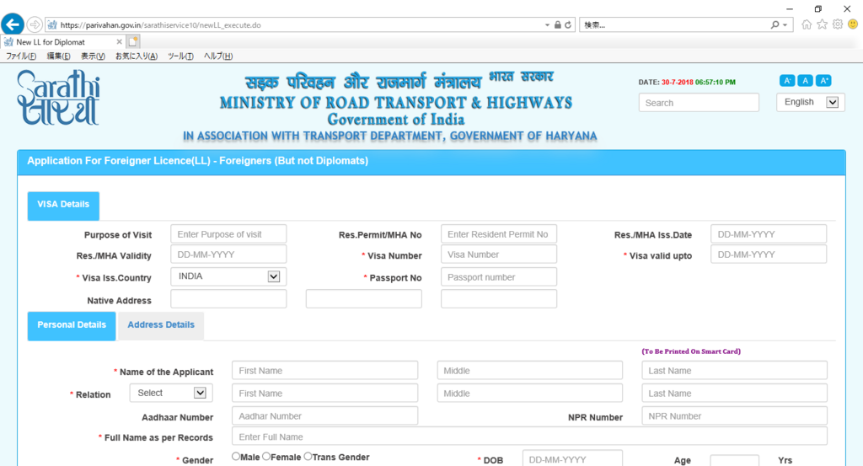Click the NPR Number field
The height and width of the screenshot is (466, 863).
click(x=734, y=416)
